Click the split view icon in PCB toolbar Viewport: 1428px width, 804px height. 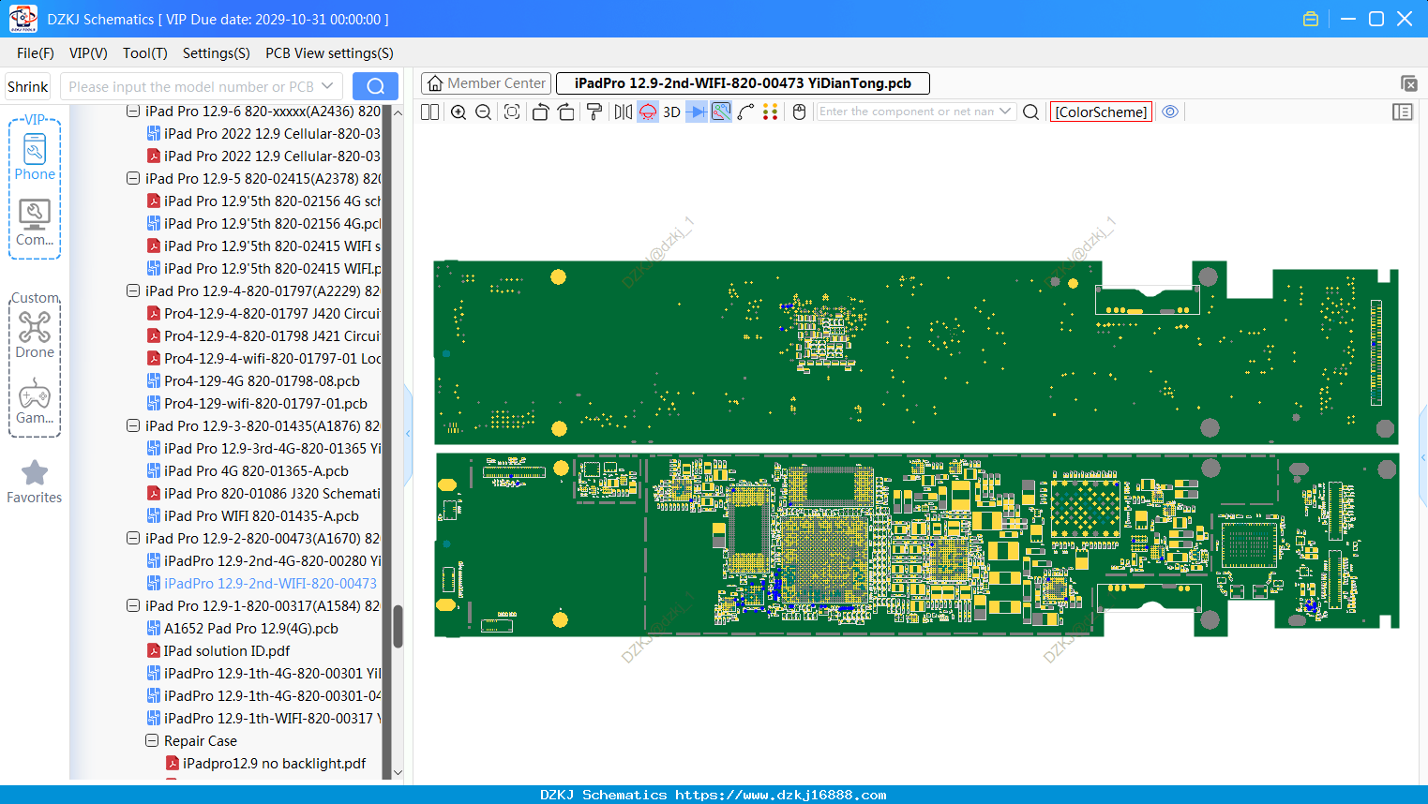pos(429,112)
